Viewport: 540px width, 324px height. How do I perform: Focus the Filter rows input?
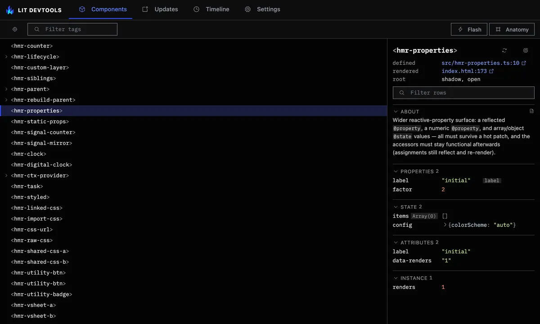463,93
